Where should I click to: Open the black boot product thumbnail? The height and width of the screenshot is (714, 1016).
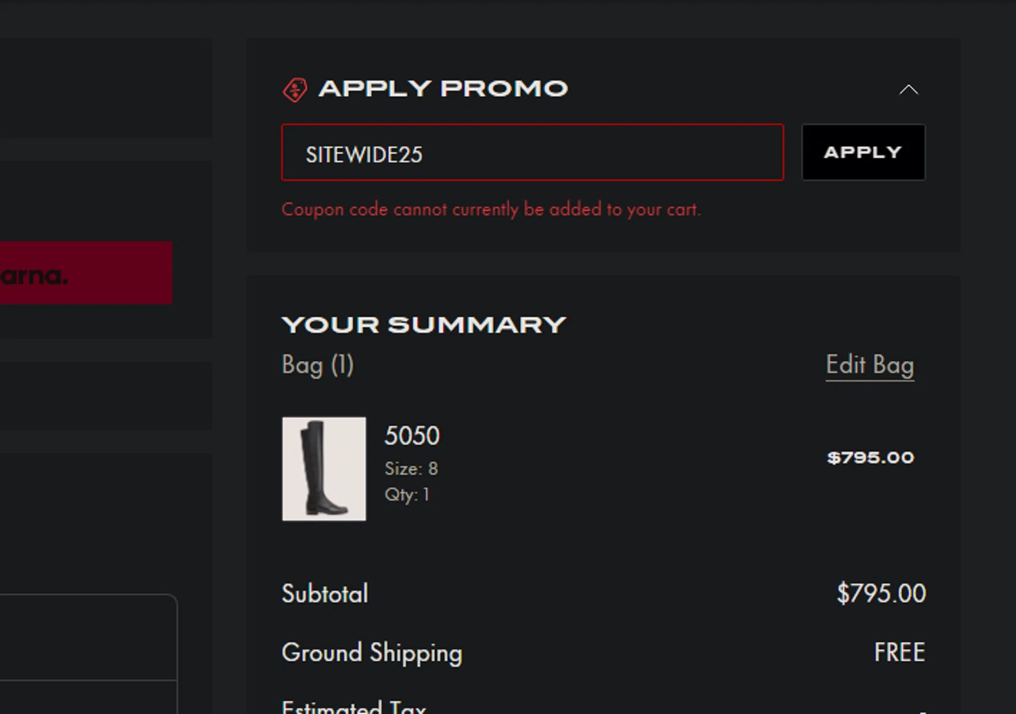[324, 469]
